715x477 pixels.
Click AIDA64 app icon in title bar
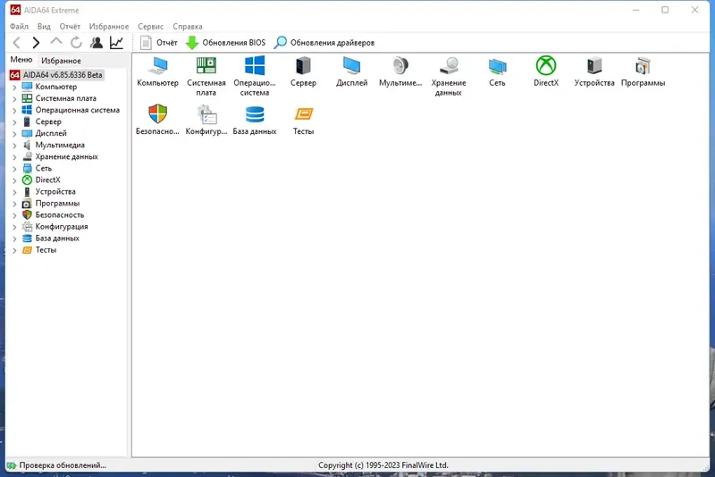click(x=15, y=10)
